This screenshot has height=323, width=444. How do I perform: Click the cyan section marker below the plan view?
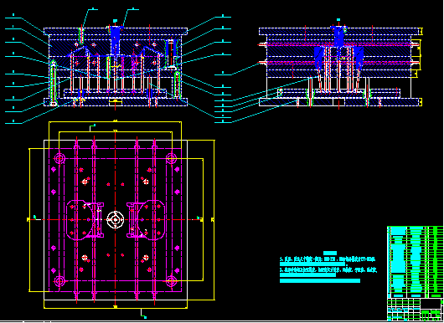tap(144, 314)
